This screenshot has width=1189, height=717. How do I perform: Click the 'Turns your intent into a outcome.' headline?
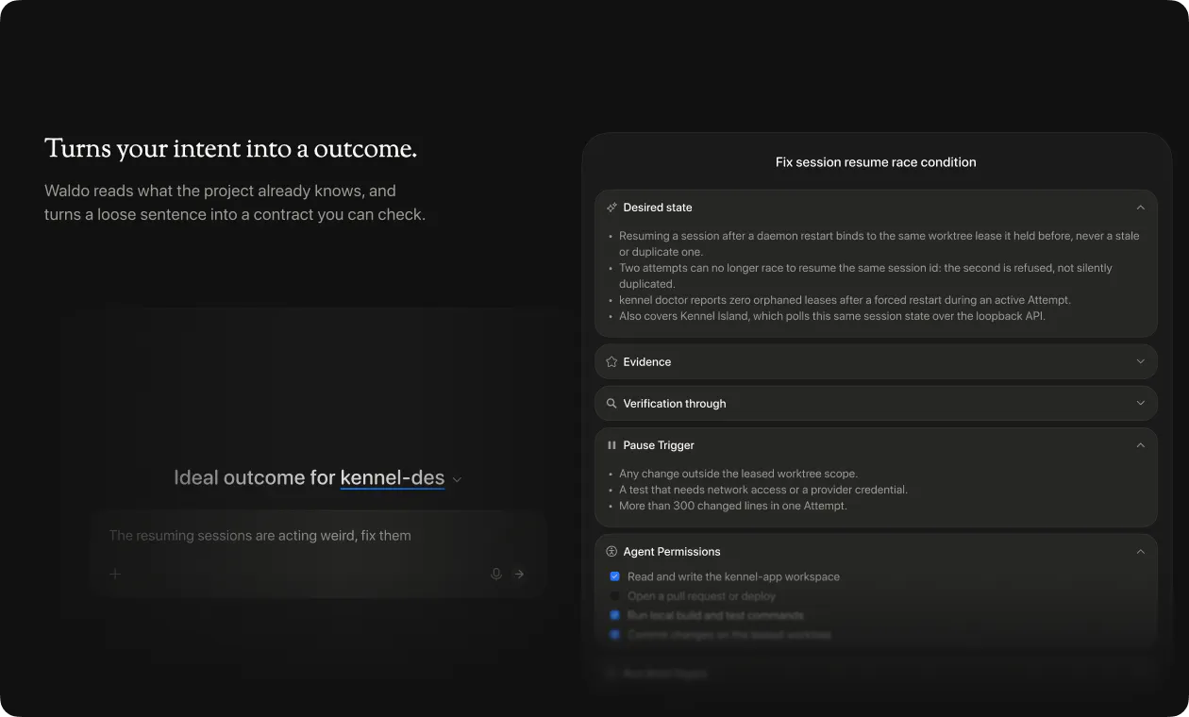231,149
